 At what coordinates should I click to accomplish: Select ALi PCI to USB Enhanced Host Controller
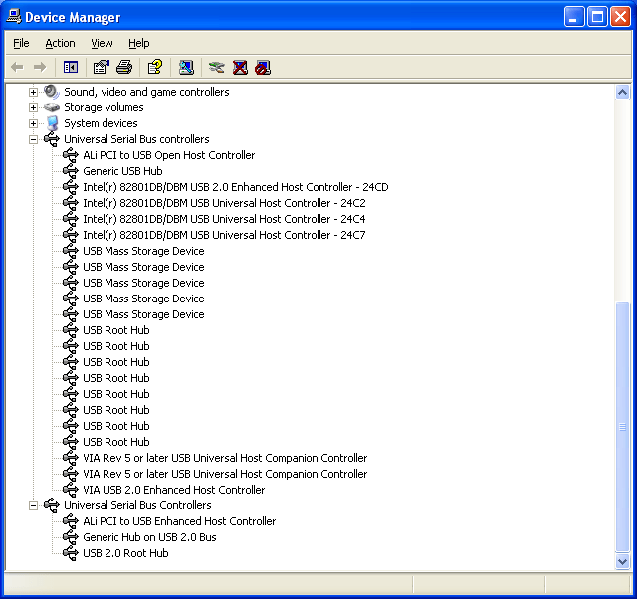[x=179, y=521]
